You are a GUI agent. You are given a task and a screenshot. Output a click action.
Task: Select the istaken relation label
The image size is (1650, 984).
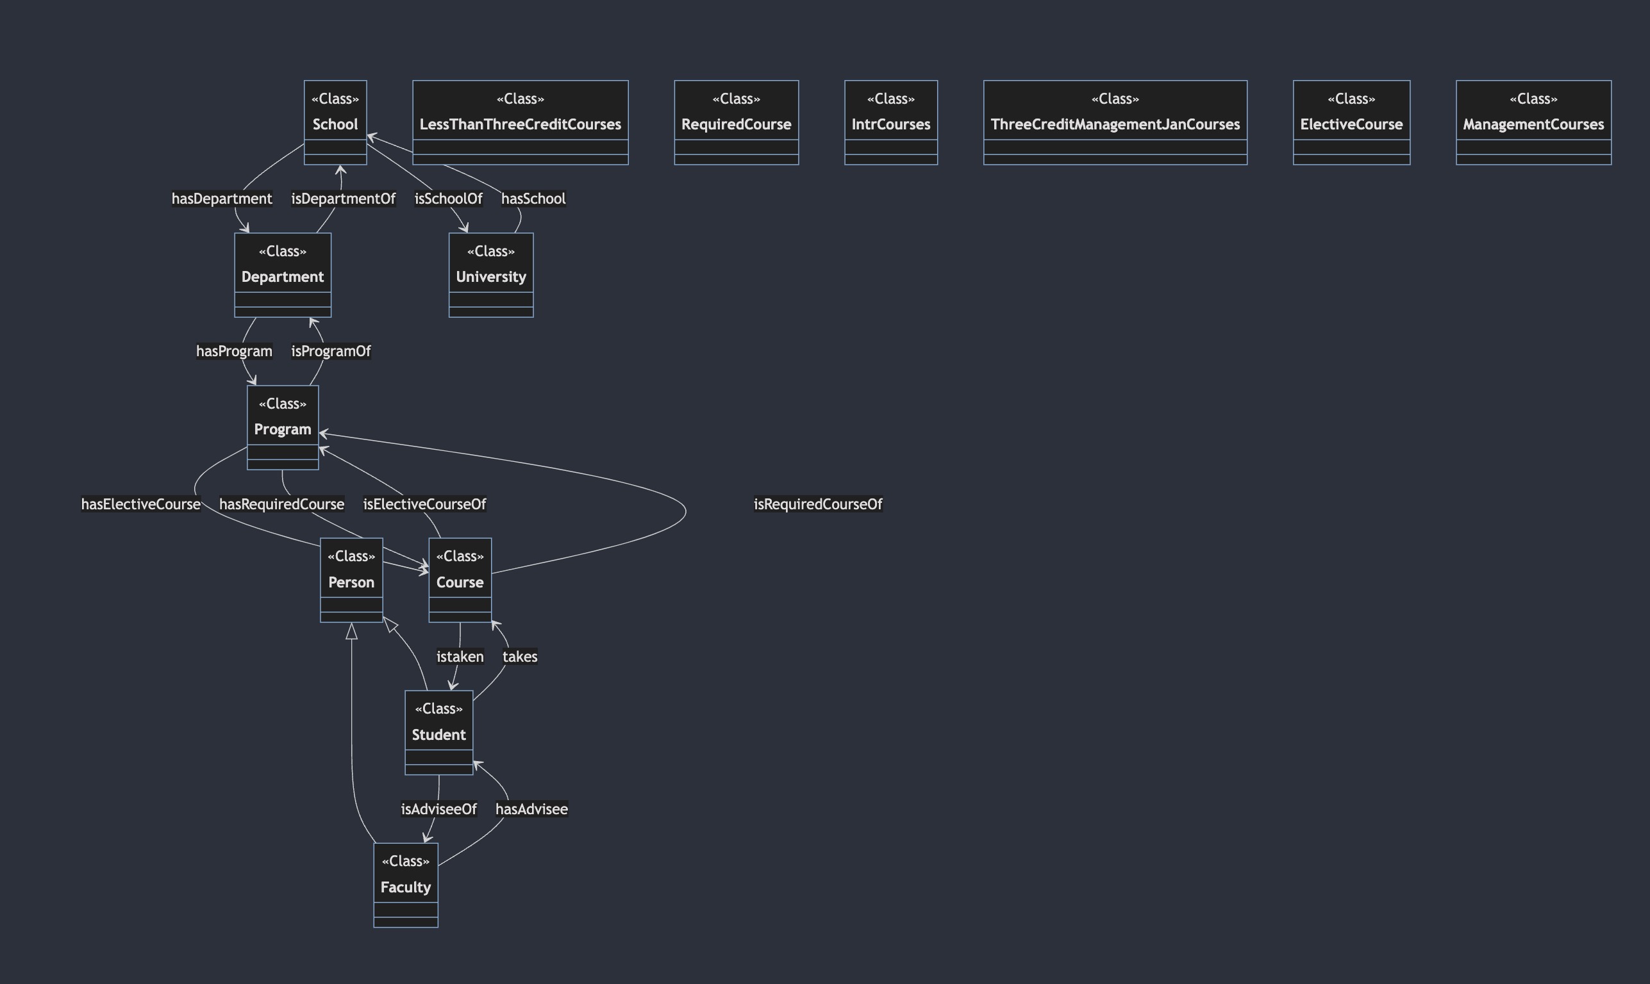coord(460,657)
